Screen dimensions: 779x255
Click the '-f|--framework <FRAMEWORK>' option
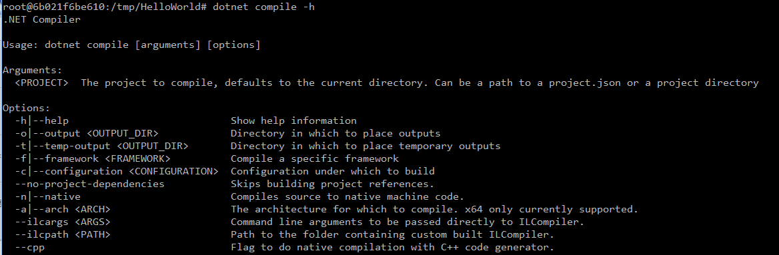coord(93,158)
